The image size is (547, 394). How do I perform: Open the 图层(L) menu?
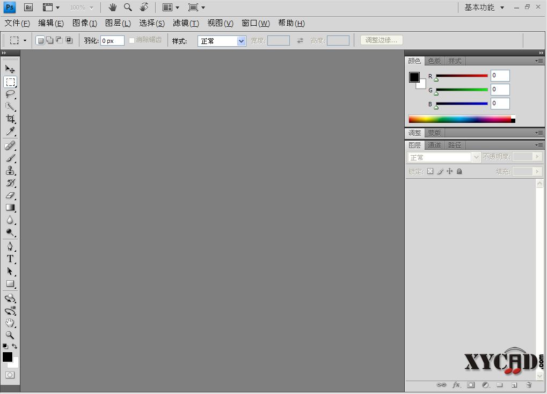(118, 23)
